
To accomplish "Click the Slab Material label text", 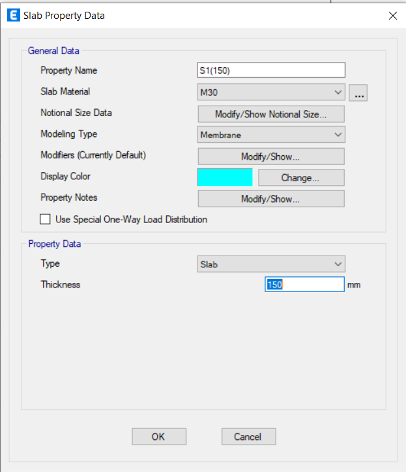I will coord(65,91).
